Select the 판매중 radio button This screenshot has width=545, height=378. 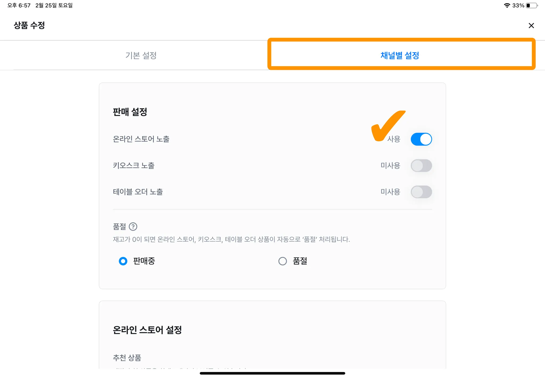pyautogui.click(x=123, y=261)
